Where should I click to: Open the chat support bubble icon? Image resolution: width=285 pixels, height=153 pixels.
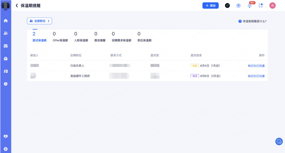[279, 141]
